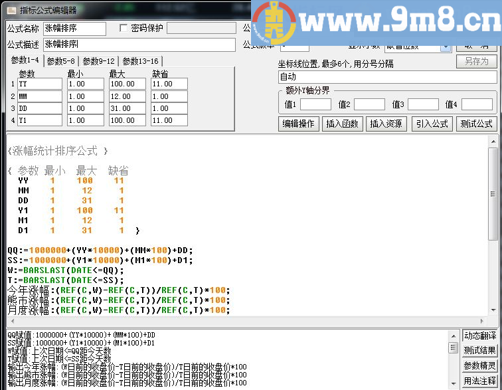Switch to the 参数5-8 tab
This screenshot has height=390, width=502.
click(61, 61)
